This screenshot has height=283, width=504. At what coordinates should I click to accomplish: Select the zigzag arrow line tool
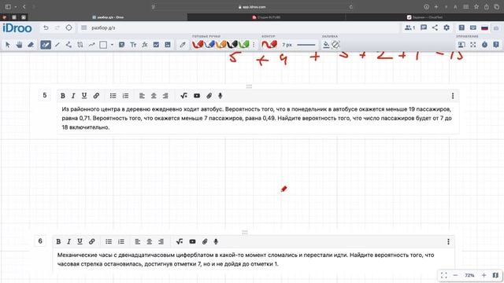[91, 45]
